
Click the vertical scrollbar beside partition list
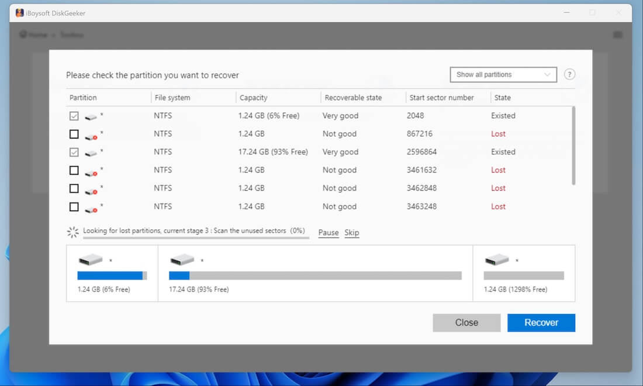(573, 146)
